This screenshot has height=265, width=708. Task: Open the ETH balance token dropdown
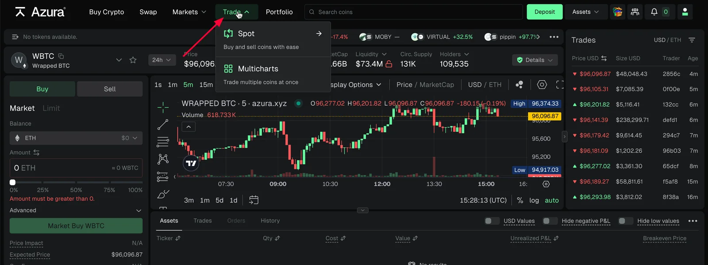click(76, 138)
